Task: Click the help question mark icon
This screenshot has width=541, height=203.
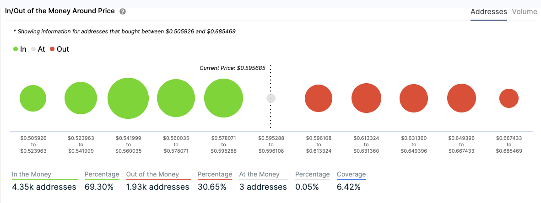Action: click(123, 11)
